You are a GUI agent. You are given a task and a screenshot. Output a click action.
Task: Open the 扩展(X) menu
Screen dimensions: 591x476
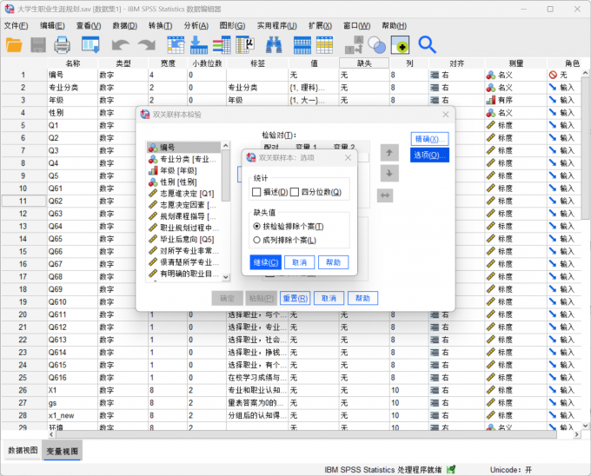320,25
